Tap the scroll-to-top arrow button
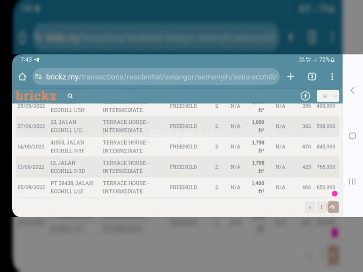363x272 pixels. click(333, 207)
